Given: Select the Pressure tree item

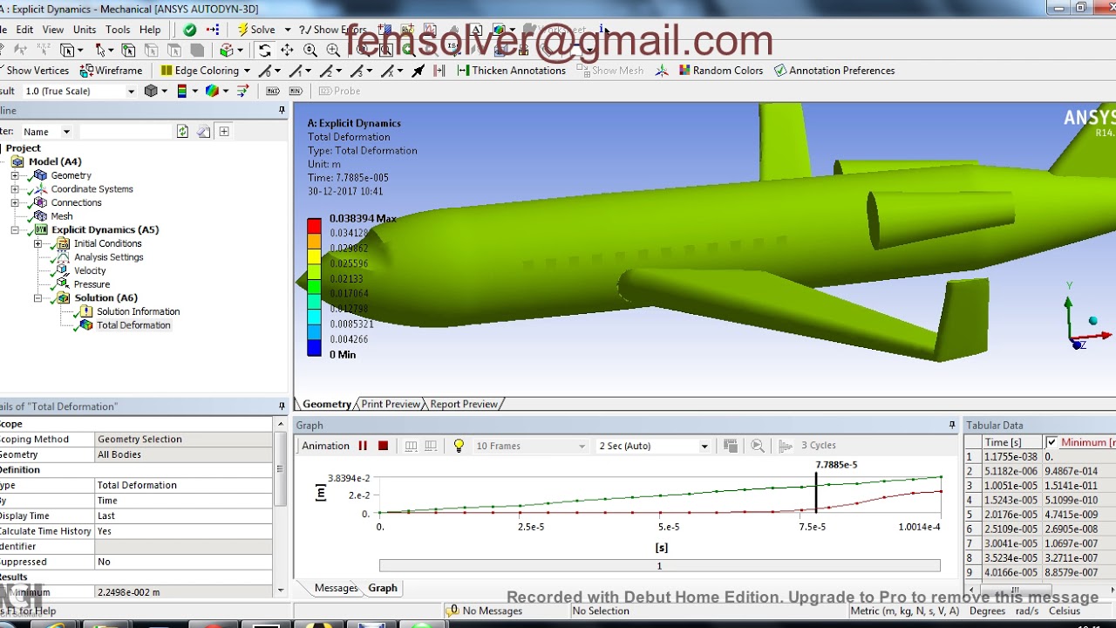Looking at the screenshot, I should [x=92, y=284].
